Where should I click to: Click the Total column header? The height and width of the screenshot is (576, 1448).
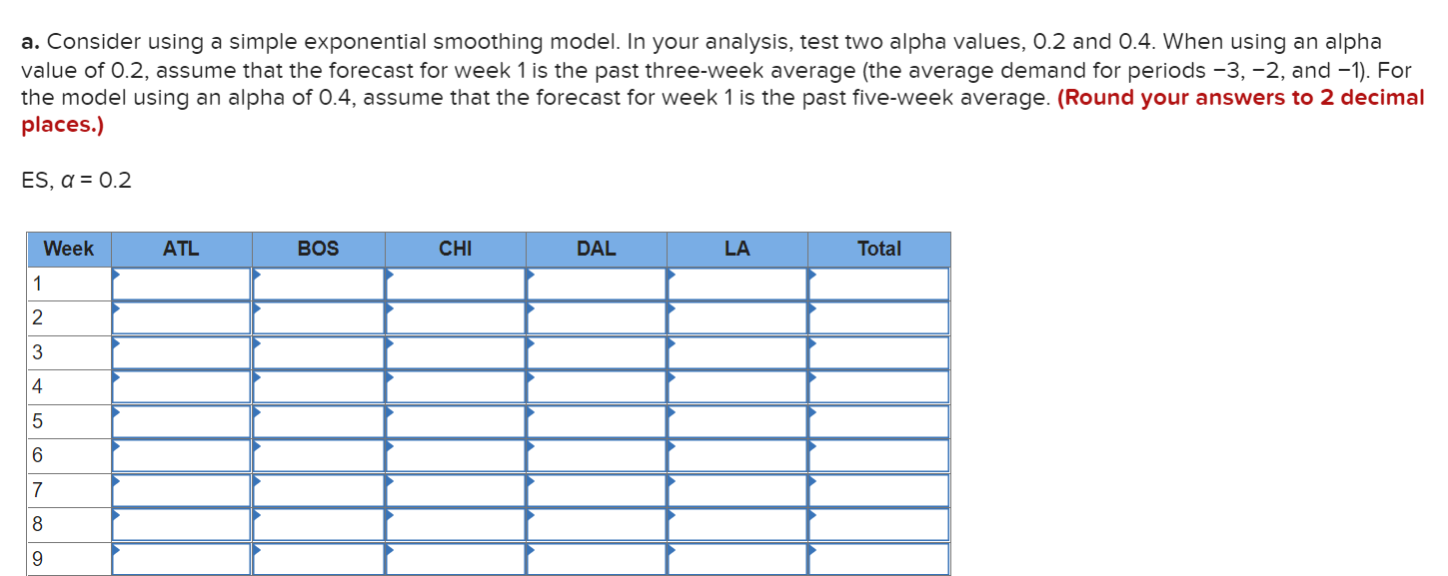pos(879,250)
